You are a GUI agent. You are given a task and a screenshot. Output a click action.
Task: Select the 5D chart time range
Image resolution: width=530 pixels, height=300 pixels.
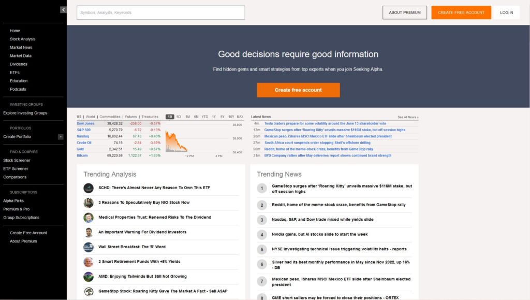[179, 117]
